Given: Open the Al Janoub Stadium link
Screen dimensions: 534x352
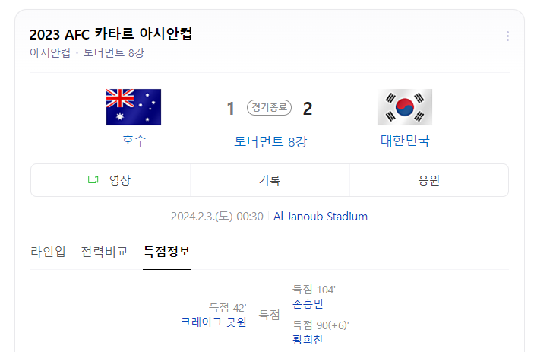Looking at the screenshot, I should tap(321, 217).
